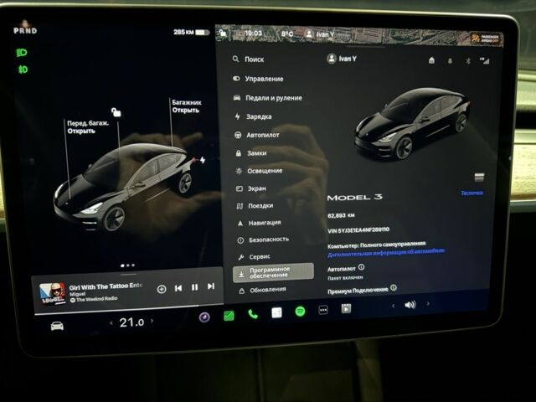Viewport: 536px width, 402px height.
Task: Open the green energy graph app
Action: point(229,316)
